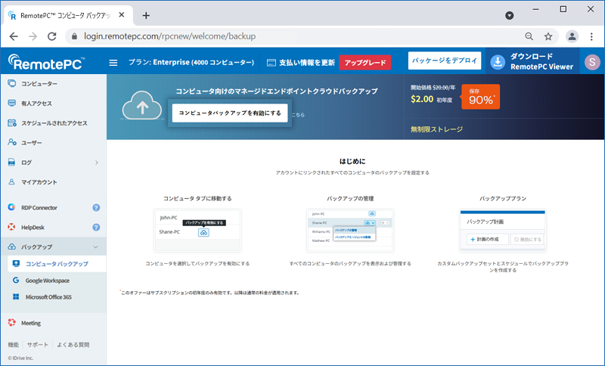This screenshot has width=605, height=366.
Task: Click the ユーザー people icon
Action: tap(12, 142)
